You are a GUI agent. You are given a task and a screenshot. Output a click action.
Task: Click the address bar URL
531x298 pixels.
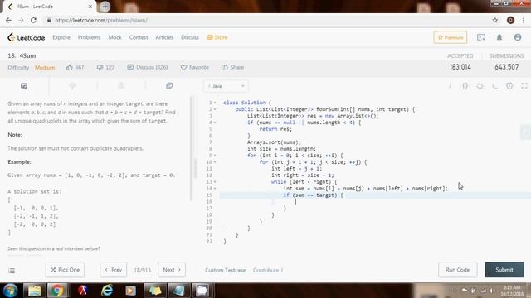101,20
